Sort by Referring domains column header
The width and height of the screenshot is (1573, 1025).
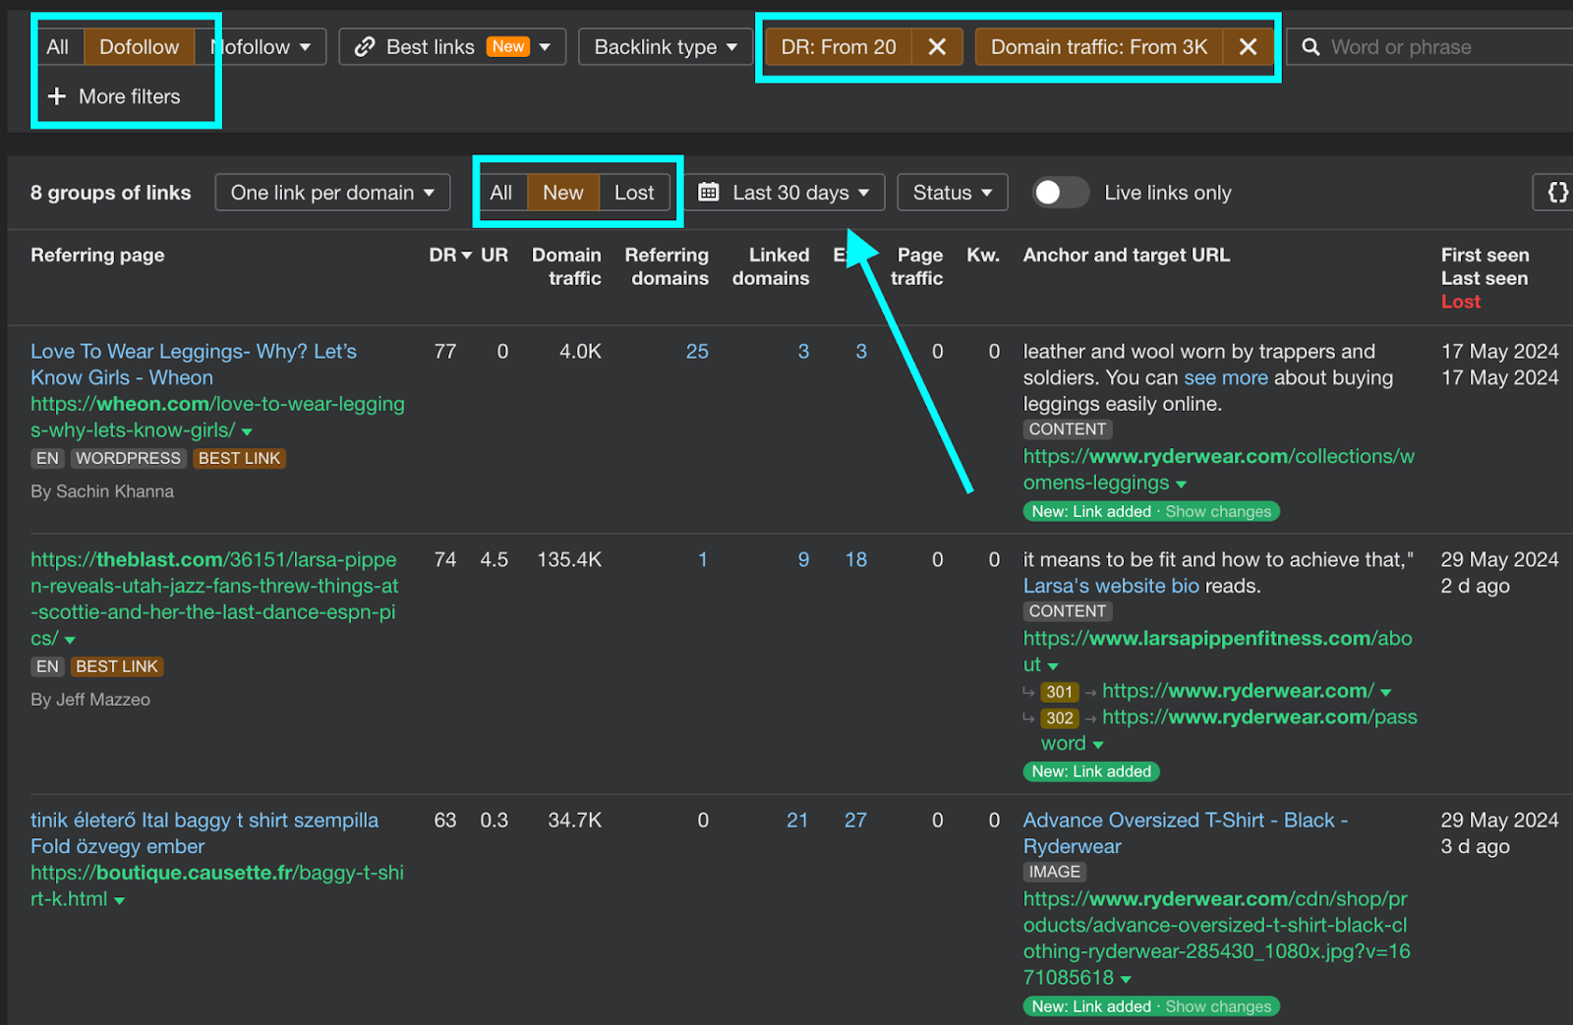[668, 266]
